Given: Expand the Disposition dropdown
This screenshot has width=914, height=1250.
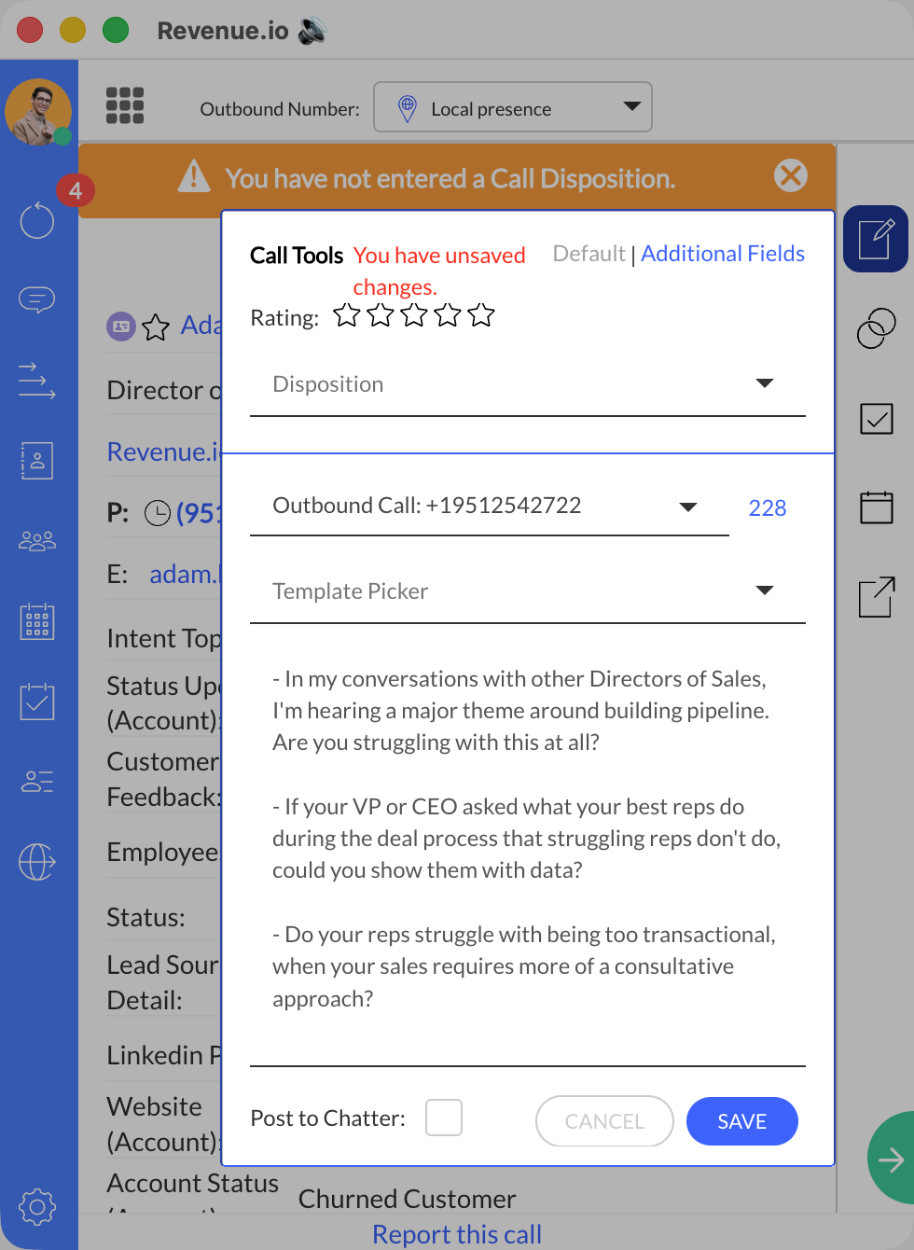Looking at the screenshot, I should pos(765,382).
